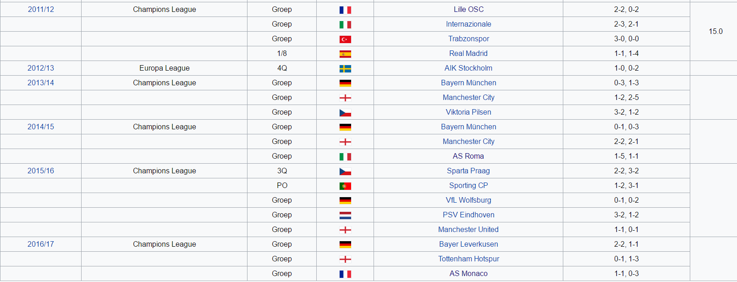Click the Portugal flag beside Sporting CP
Image resolution: width=737 pixels, height=282 pixels.
tap(345, 186)
